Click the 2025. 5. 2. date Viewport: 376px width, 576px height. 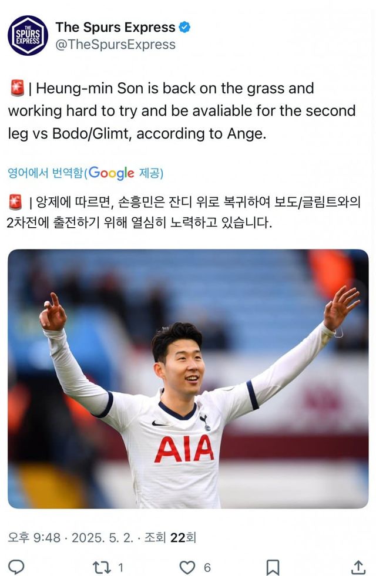(x=103, y=538)
